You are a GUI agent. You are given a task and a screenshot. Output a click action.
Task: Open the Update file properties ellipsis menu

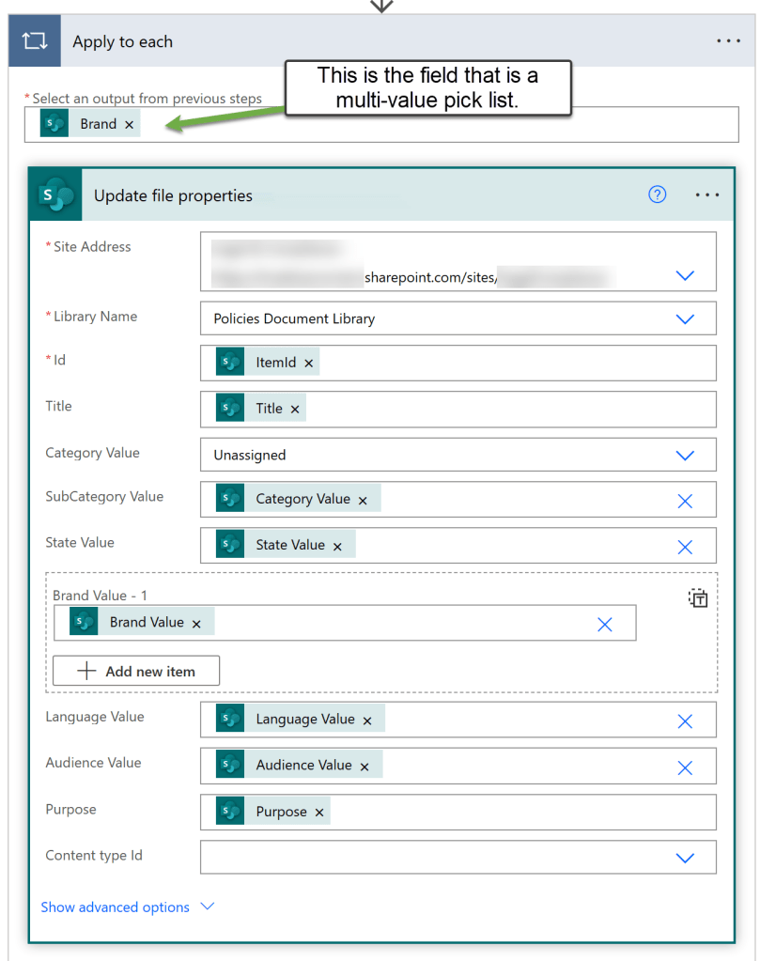click(707, 194)
